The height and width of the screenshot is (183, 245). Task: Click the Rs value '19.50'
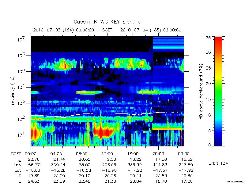tap(110, 159)
